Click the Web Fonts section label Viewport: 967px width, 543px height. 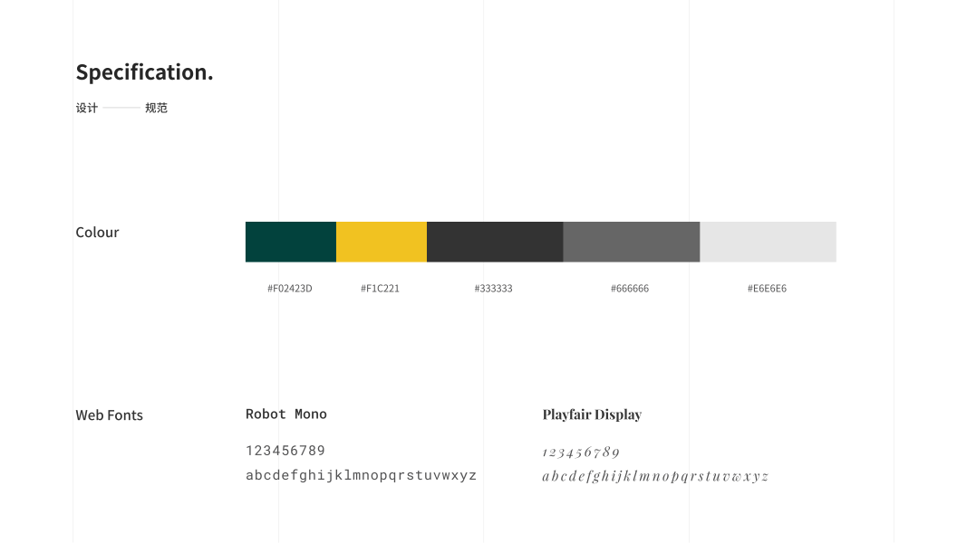pos(109,415)
